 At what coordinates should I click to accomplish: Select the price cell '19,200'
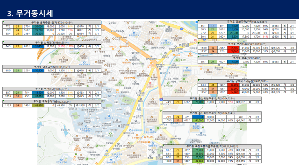[234, 36]
